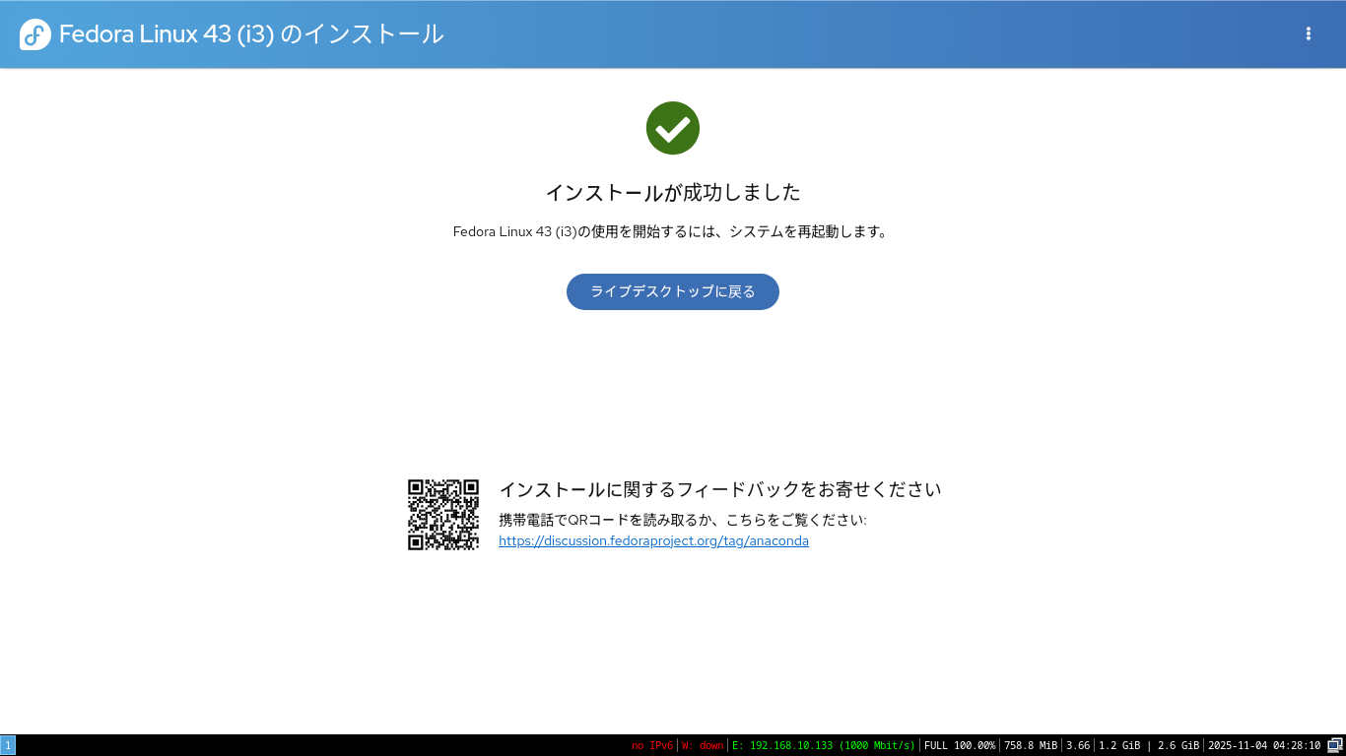Click the '758.8 MiB' disk status
Image resolution: width=1346 pixels, height=756 pixels.
tap(1031, 745)
